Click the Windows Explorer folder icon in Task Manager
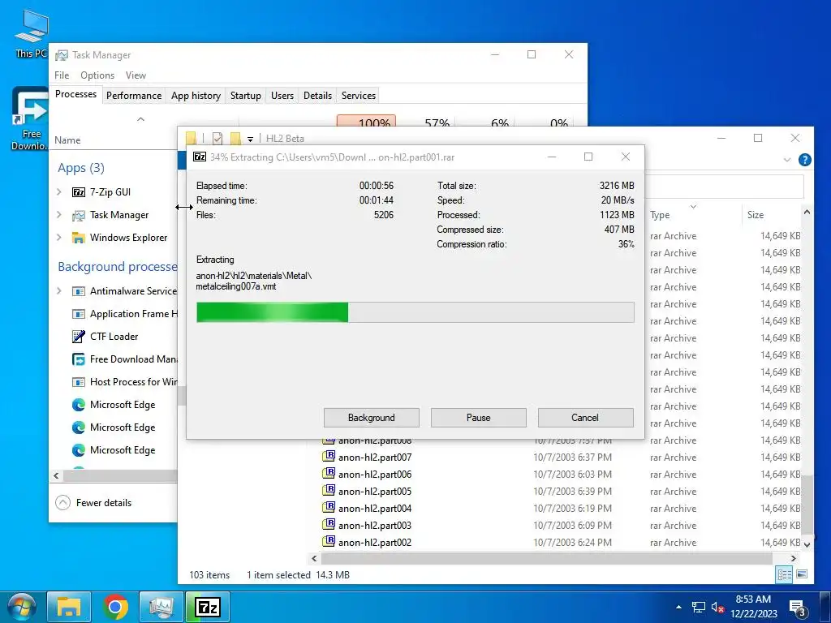The height and width of the screenshot is (623, 831). 79,238
